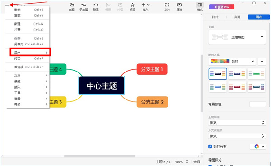Choose 打印 print in the menu
This screenshot has height=166, width=271.
28,58
